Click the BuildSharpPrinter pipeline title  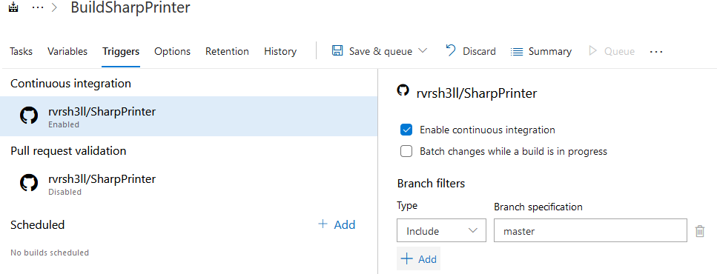[130, 7]
